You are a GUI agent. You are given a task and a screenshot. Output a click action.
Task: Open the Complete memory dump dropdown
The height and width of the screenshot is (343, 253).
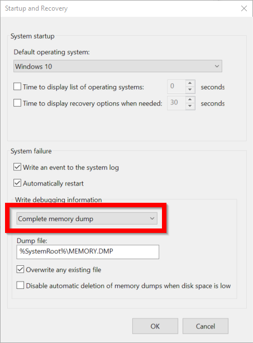coord(87,218)
